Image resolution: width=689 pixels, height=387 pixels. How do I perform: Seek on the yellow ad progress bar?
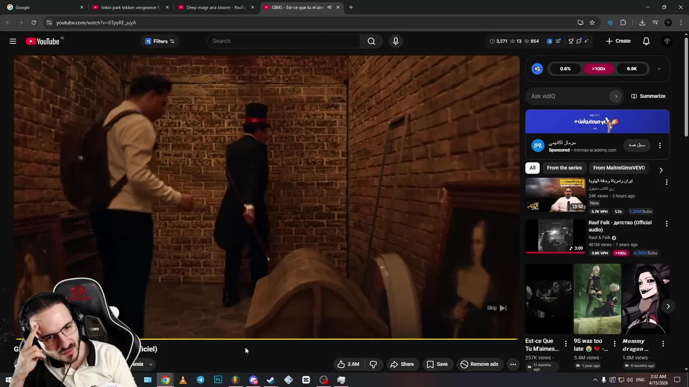click(266, 339)
